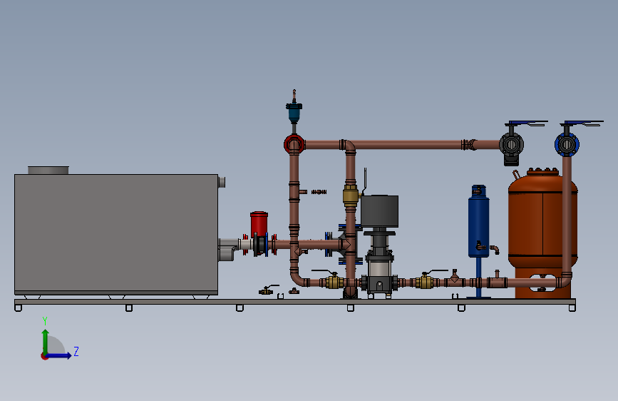618x401 pixels.
Task: Select the gray base skid frame
Action: (x=295, y=303)
